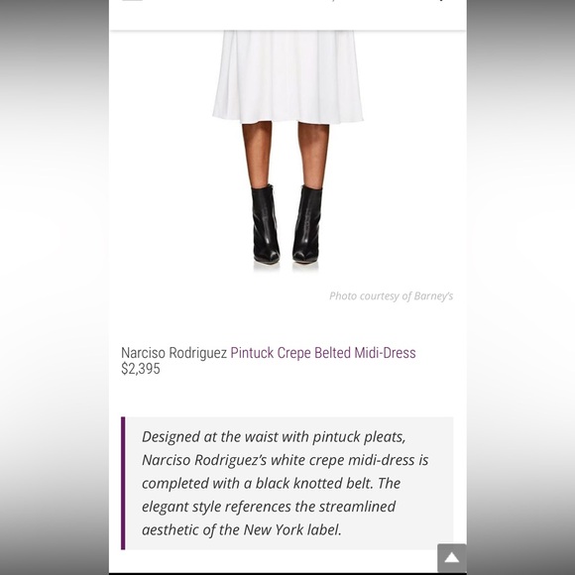Image resolution: width=575 pixels, height=575 pixels.
Task: Click the white sticky header bar
Action: (x=287, y=15)
